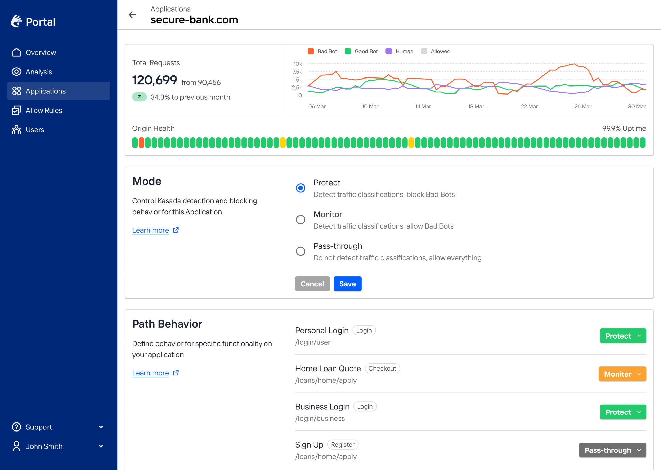
Task: Select the Protect mode radio button
Action: coord(301,188)
